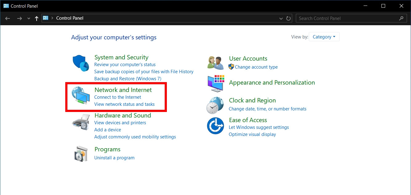Click the Back navigation arrow
Viewport: 411px width, 195px height.
[8, 18]
